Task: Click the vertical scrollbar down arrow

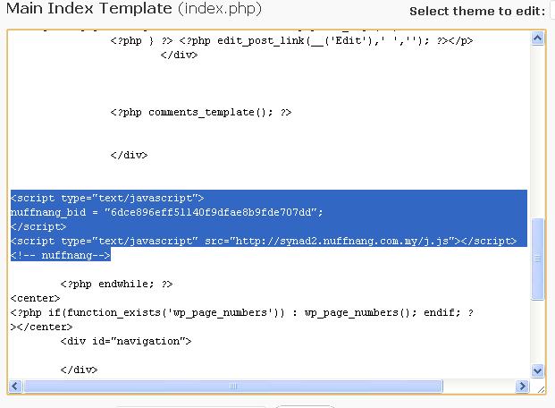Action: point(538,370)
